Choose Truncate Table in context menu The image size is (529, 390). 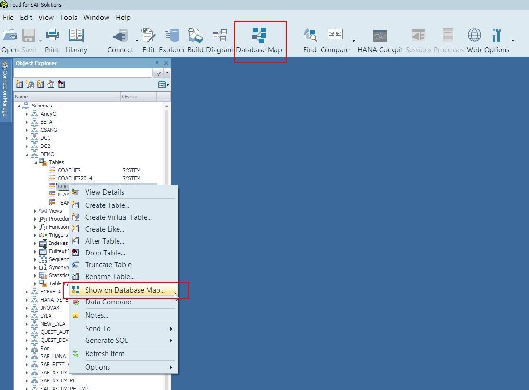tap(124, 265)
